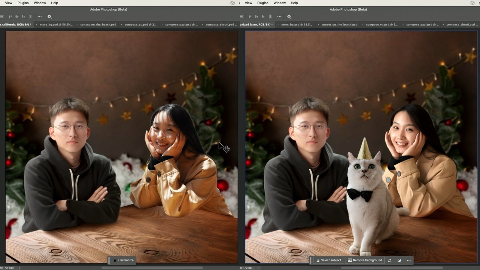Screen dimensions: 480x270
Task: Click horizontal scrollbar in right window
Action: pyautogui.click(x=392, y=268)
